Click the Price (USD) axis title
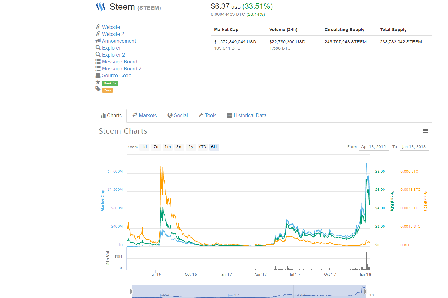The image size is (448, 298). (392, 201)
